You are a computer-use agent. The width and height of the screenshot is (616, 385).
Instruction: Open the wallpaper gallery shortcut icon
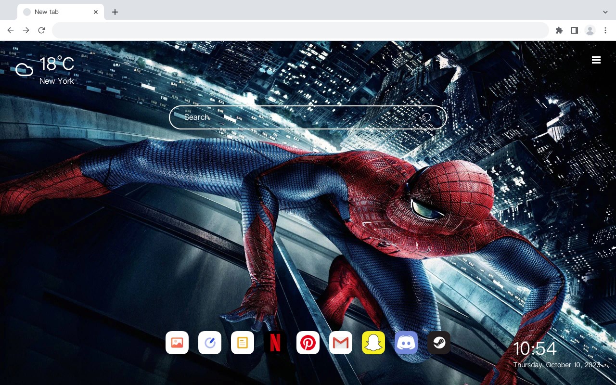177,343
